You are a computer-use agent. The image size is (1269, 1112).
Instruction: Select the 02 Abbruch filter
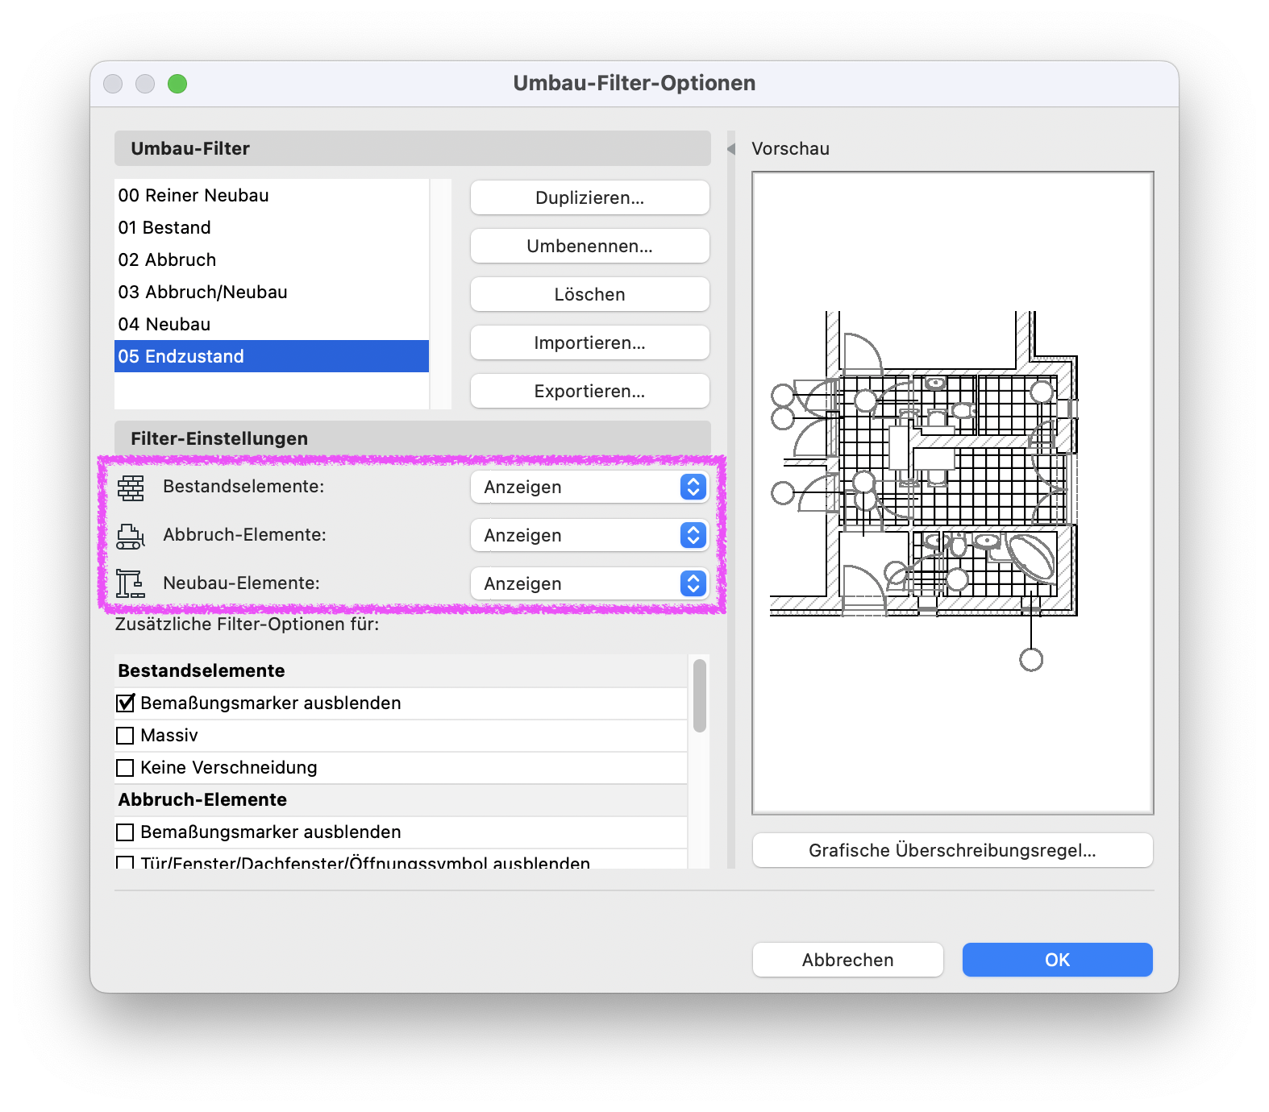pyautogui.click(x=272, y=259)
